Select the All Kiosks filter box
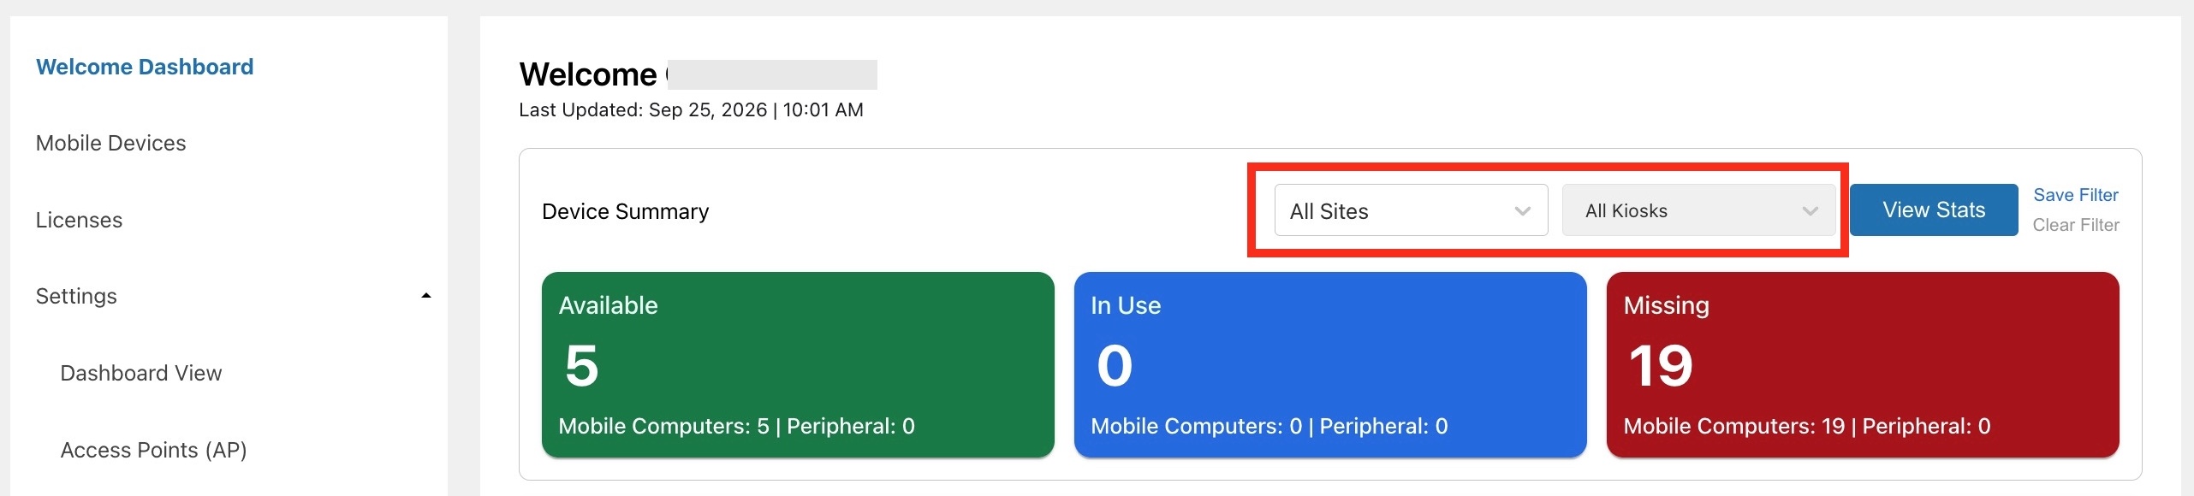The height and width of the screenshot is (496, 2194). [1698, 210]
